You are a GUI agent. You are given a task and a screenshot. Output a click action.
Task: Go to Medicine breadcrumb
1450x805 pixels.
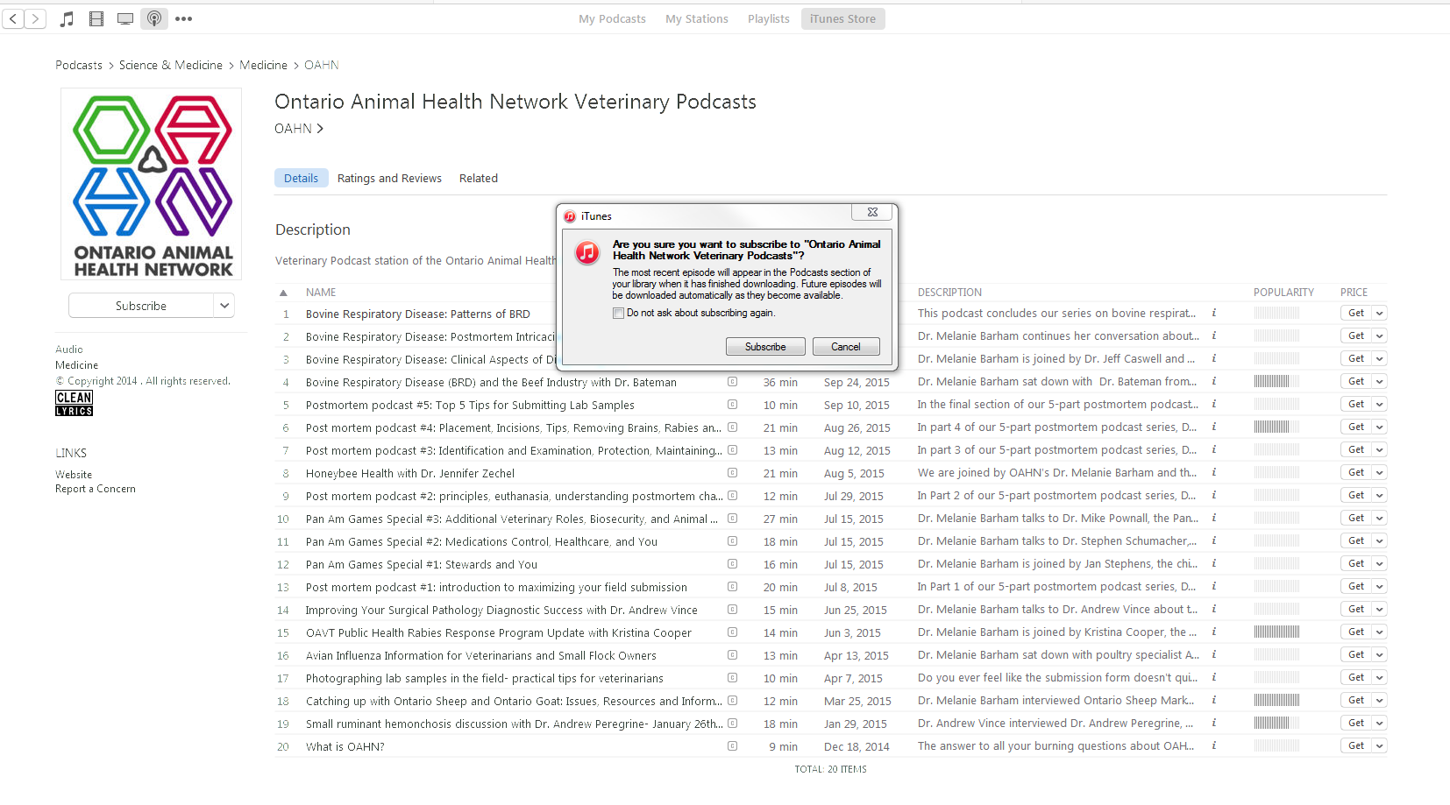263,65
